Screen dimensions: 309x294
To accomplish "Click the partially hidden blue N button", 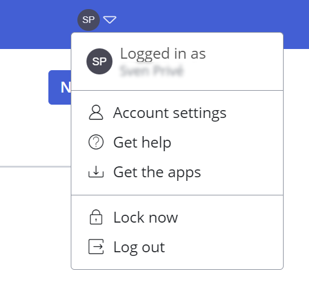I will click(x=60, y=87).
